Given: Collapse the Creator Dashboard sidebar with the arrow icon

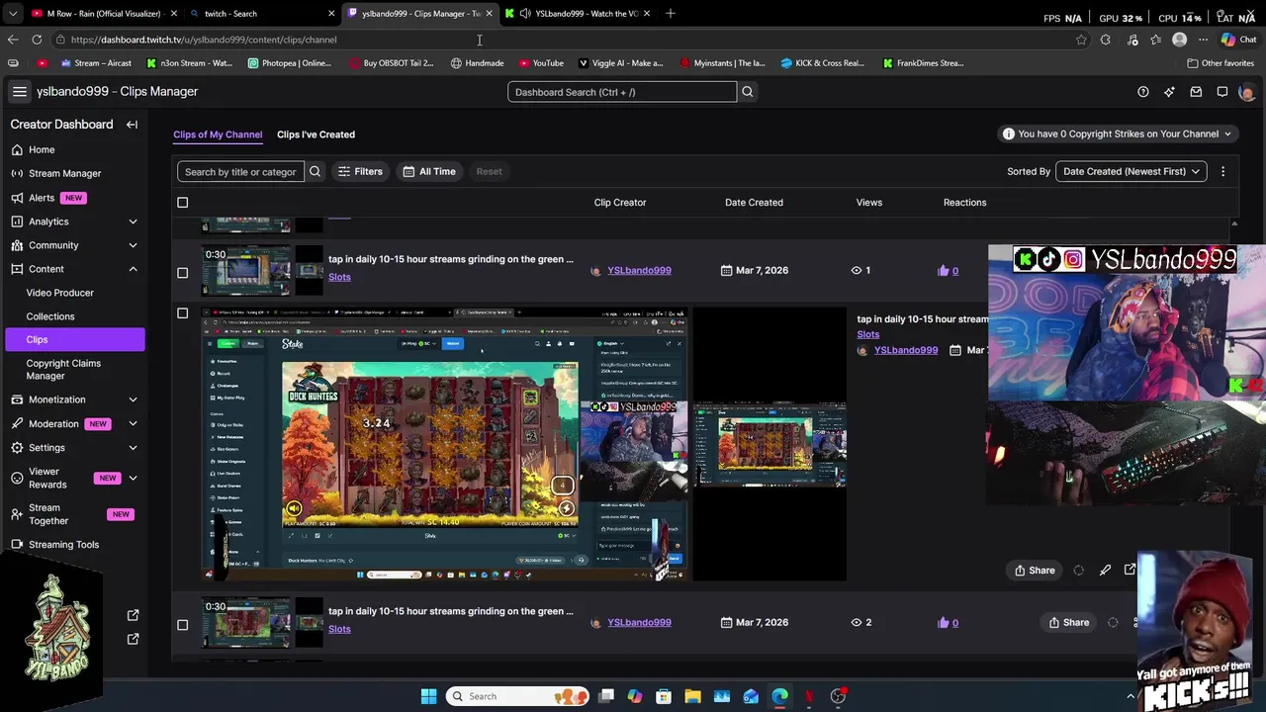Looking at the screenshot, I should (132, 125).
